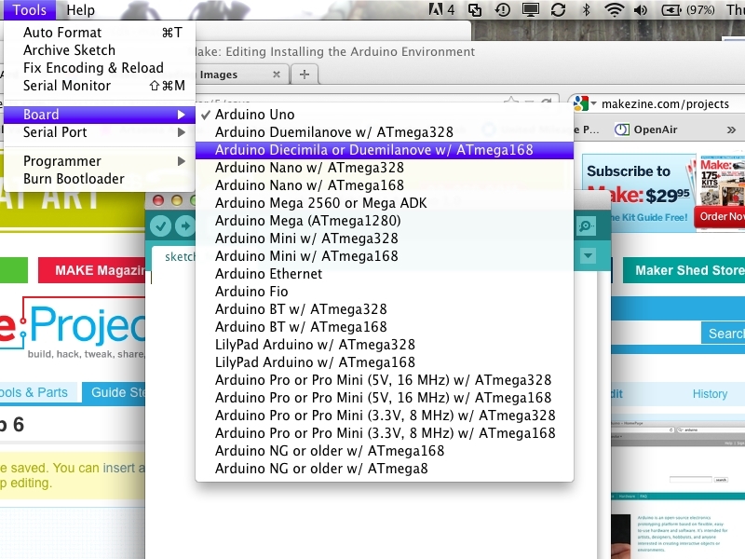The image size is (745, 559).
Task: Expand the Board submenu arrow
Action: click(181, 115)
